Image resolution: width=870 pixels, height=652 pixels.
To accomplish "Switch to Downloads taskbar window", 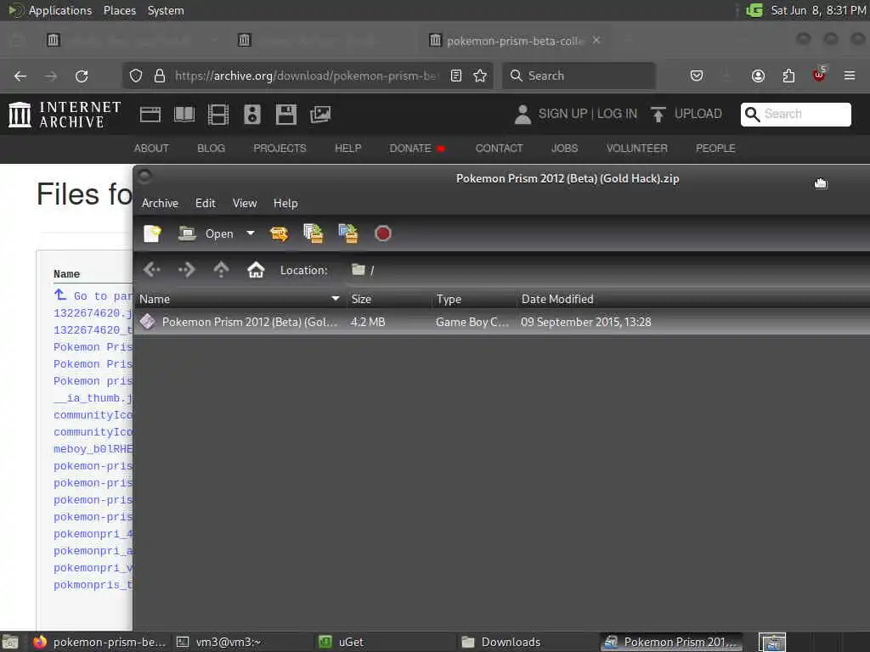I will 527,642.
